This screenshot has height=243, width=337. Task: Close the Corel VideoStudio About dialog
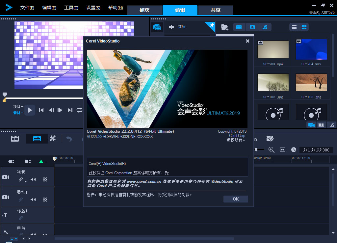coord(247,41)
